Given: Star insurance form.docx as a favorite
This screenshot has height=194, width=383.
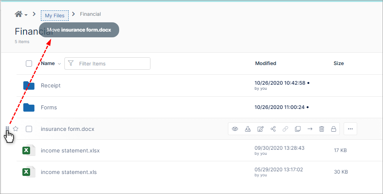Looking at the screenshot, I should tap(16, 129).
